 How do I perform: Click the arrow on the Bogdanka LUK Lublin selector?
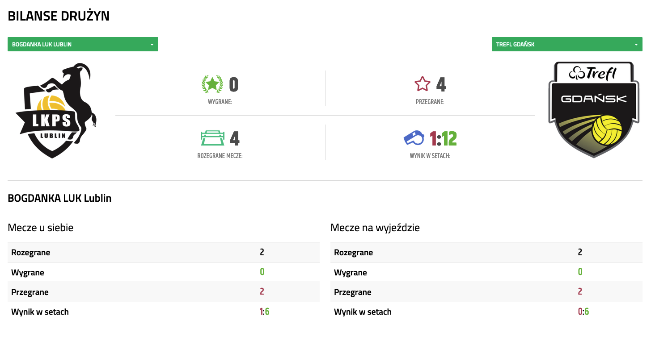[152, 45]
